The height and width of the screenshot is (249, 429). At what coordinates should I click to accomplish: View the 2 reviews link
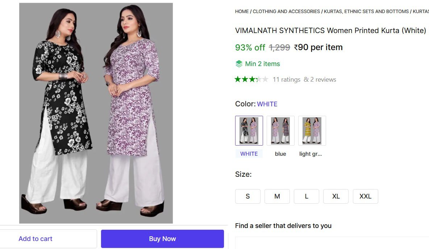tap(320, 79)
